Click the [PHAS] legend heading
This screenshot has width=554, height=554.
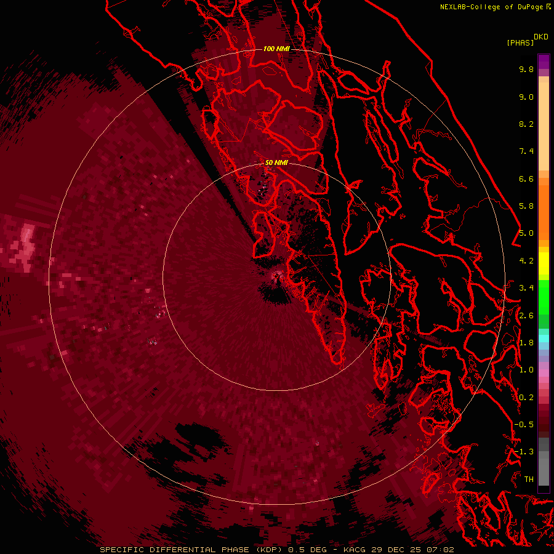click(520, 42)
